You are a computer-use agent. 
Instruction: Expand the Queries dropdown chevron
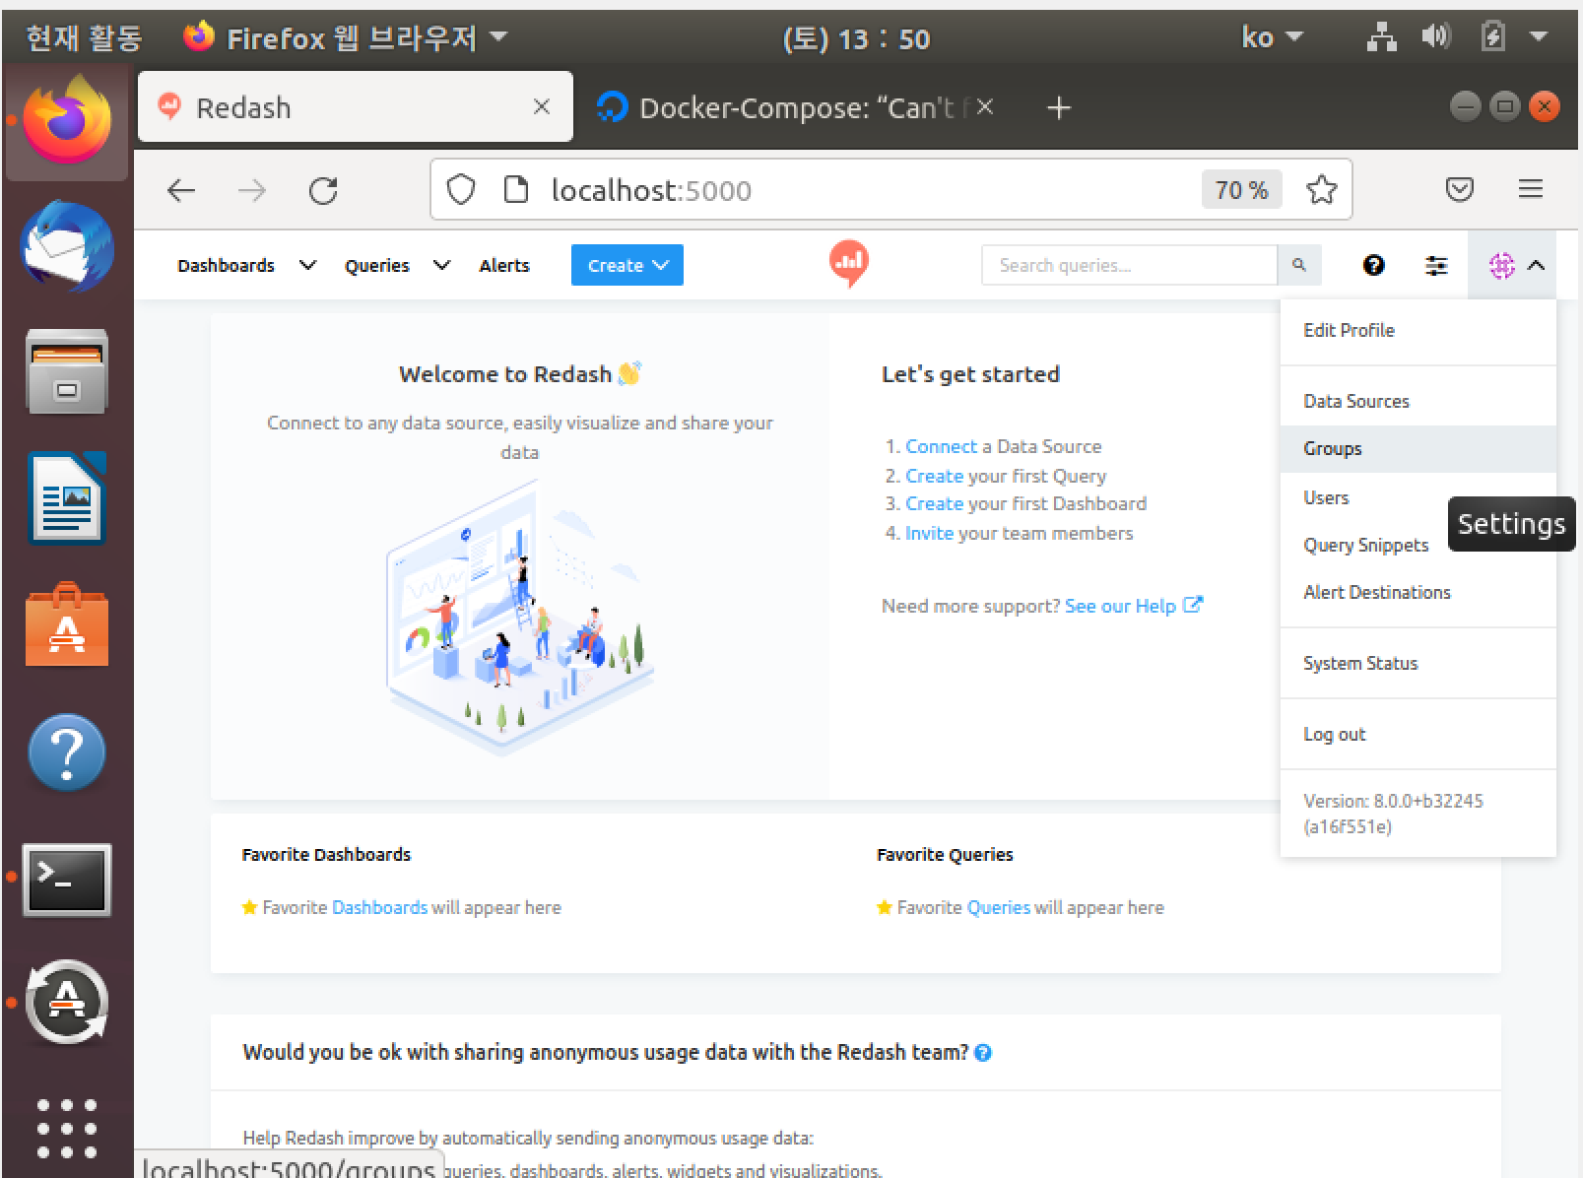441,265
